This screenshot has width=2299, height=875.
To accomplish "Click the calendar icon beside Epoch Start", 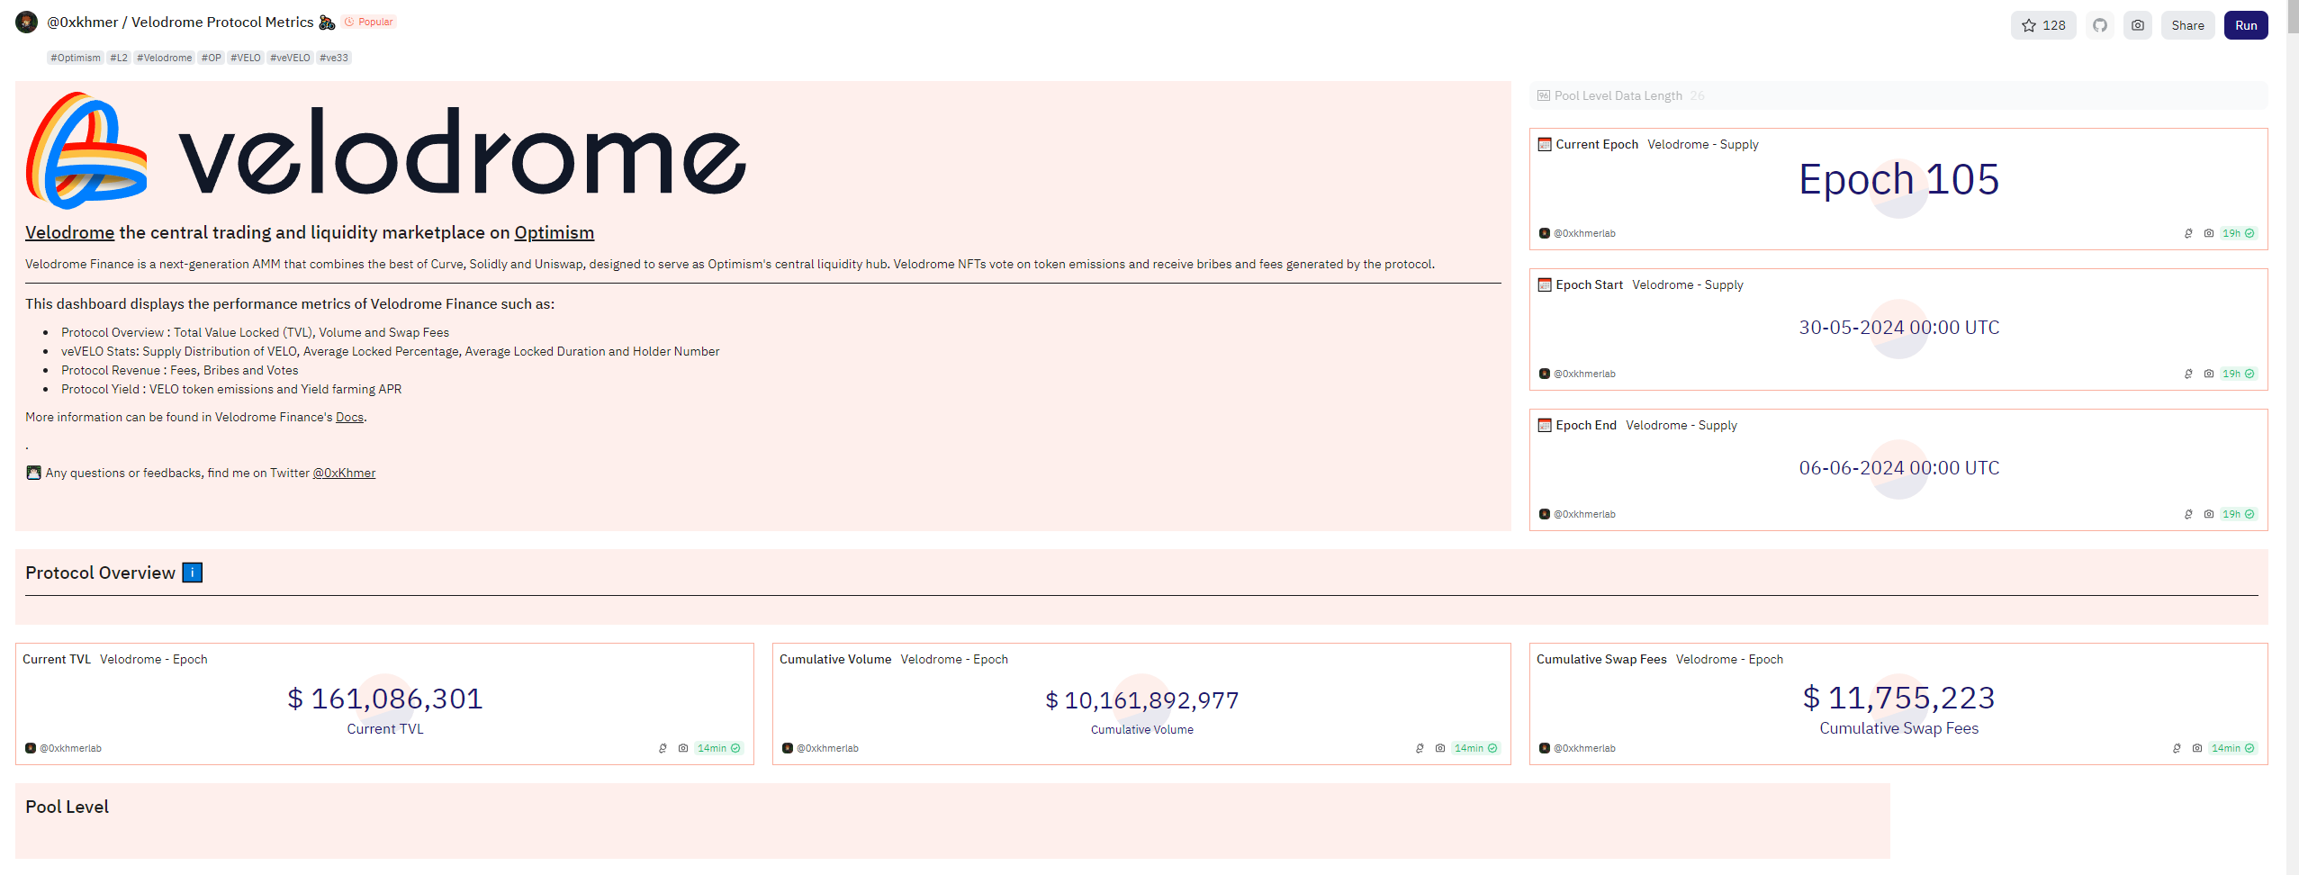I will tap(1545, 284).
